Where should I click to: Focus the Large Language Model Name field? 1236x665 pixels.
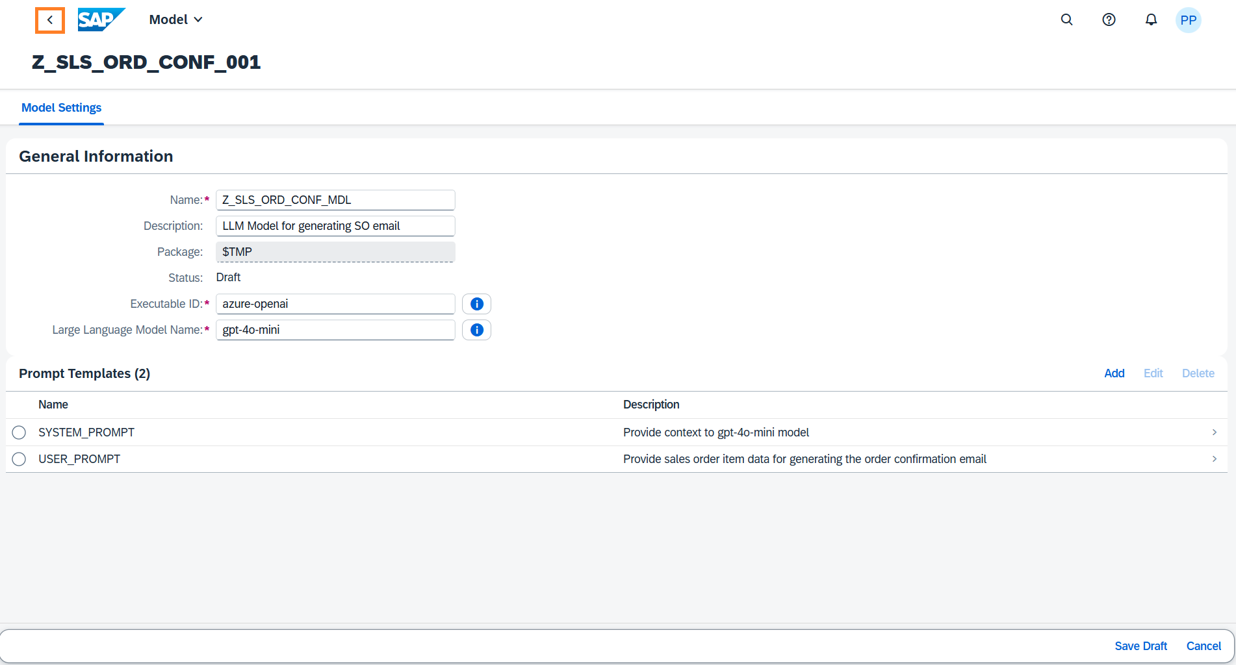click(335, 330)
